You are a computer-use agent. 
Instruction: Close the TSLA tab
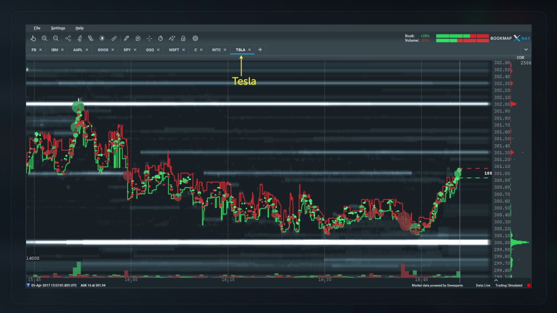tap(249, 50)
